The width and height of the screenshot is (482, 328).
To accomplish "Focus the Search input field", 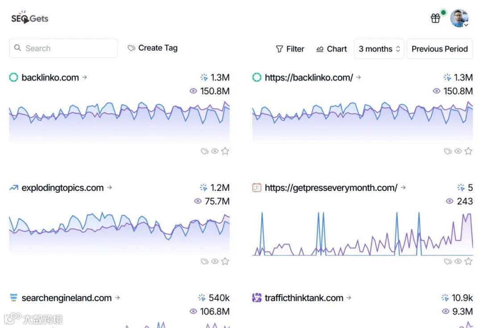I will (x=63, y=48).
